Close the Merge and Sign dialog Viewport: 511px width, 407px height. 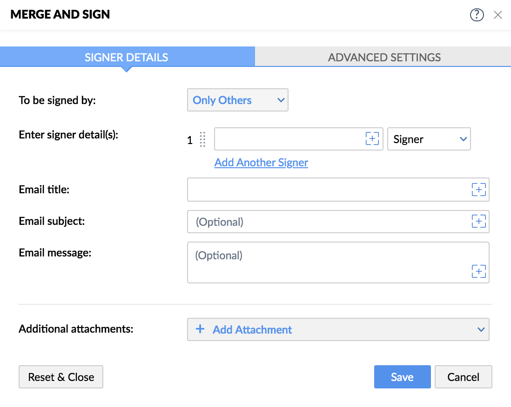[x=498, y=15]
